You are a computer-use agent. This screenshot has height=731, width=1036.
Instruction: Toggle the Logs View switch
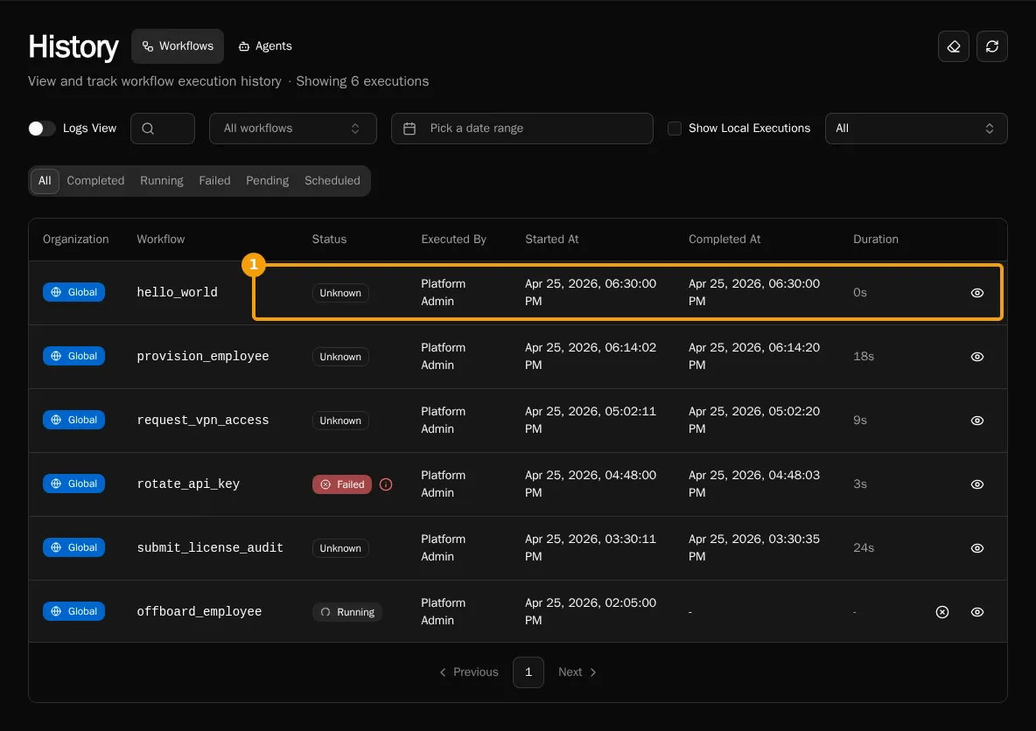pyautogui.click(x=42, y=129)
